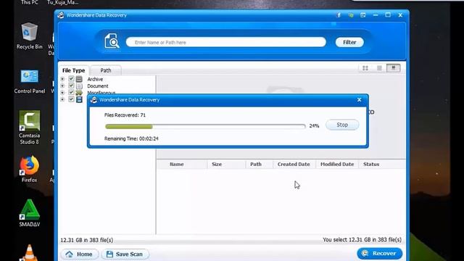Expand the Document tree node
This screenshot has height=261, width=464.
click(62, 86)
